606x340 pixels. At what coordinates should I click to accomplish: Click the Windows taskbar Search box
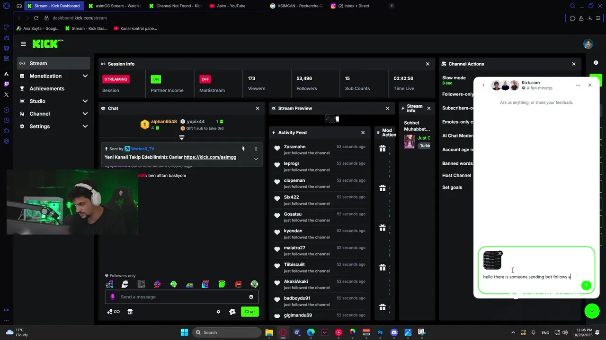(226, 332)
